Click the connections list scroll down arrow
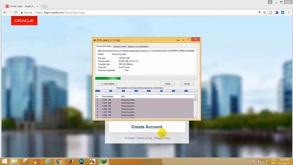The width and height of the screenshot is (293, 165). point(195,116)
